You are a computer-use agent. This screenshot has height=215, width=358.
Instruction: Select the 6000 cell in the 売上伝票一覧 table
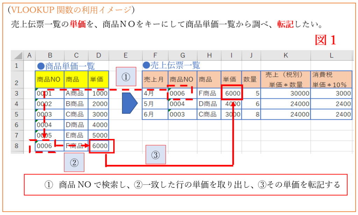(232, 93)
